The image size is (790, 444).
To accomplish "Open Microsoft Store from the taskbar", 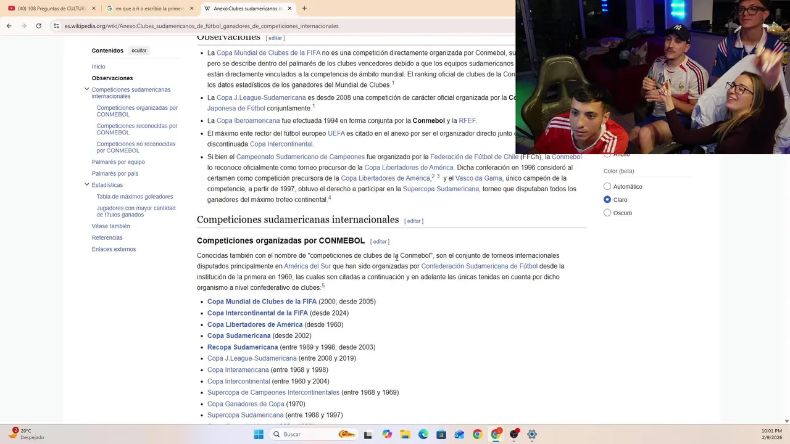I will click(x=441, y=434).
